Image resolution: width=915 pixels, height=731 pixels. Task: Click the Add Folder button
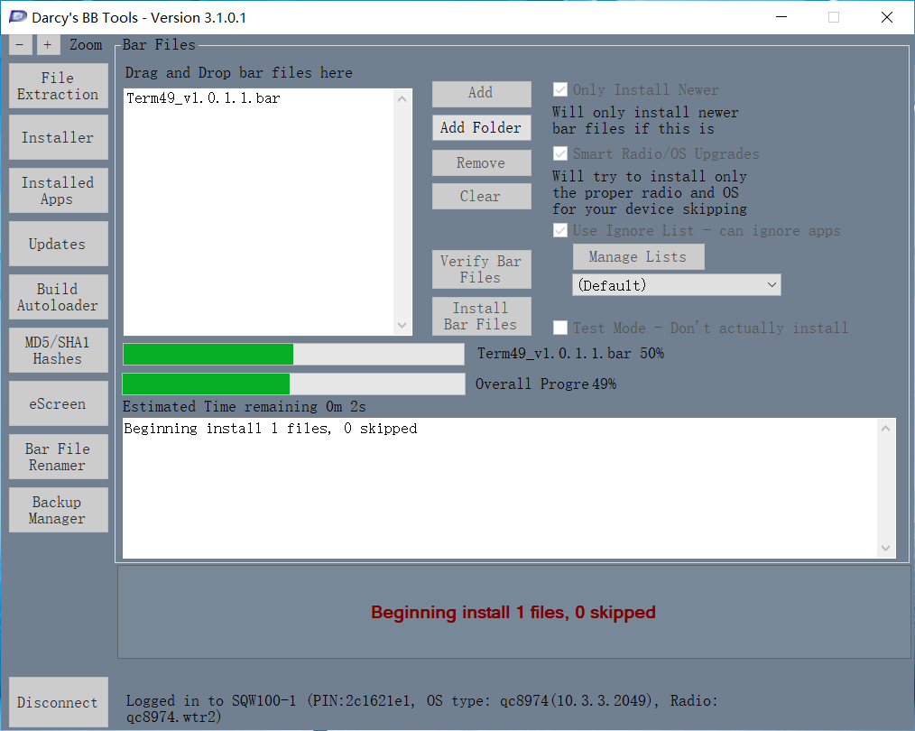481,128
